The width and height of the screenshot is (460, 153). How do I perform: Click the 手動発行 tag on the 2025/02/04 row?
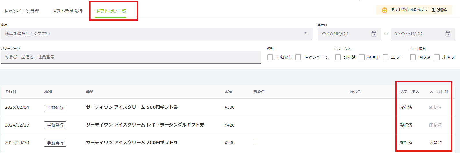pos(55,108)
